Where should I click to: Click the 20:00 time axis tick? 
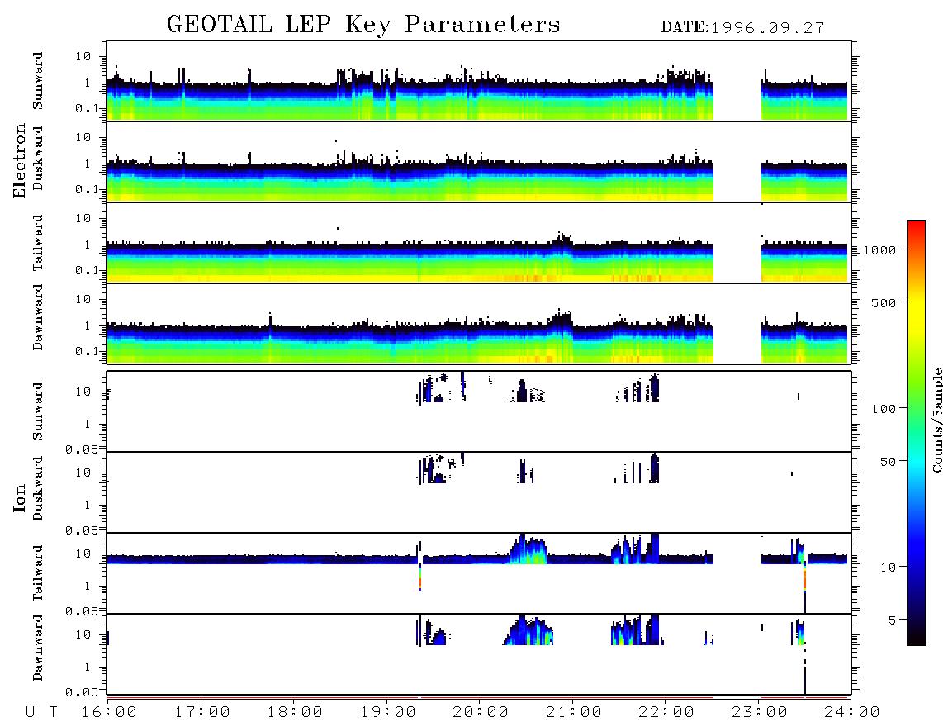click(481, 712)
